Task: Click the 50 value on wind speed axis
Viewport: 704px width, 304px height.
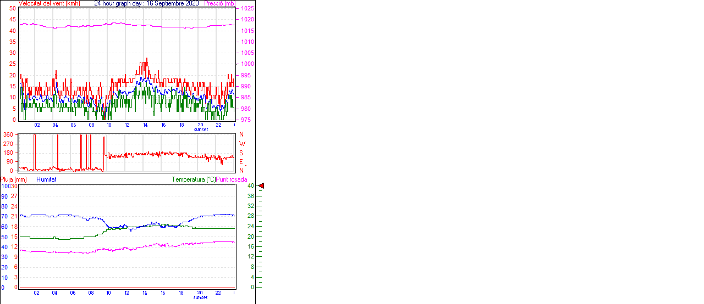Action: 12,8
